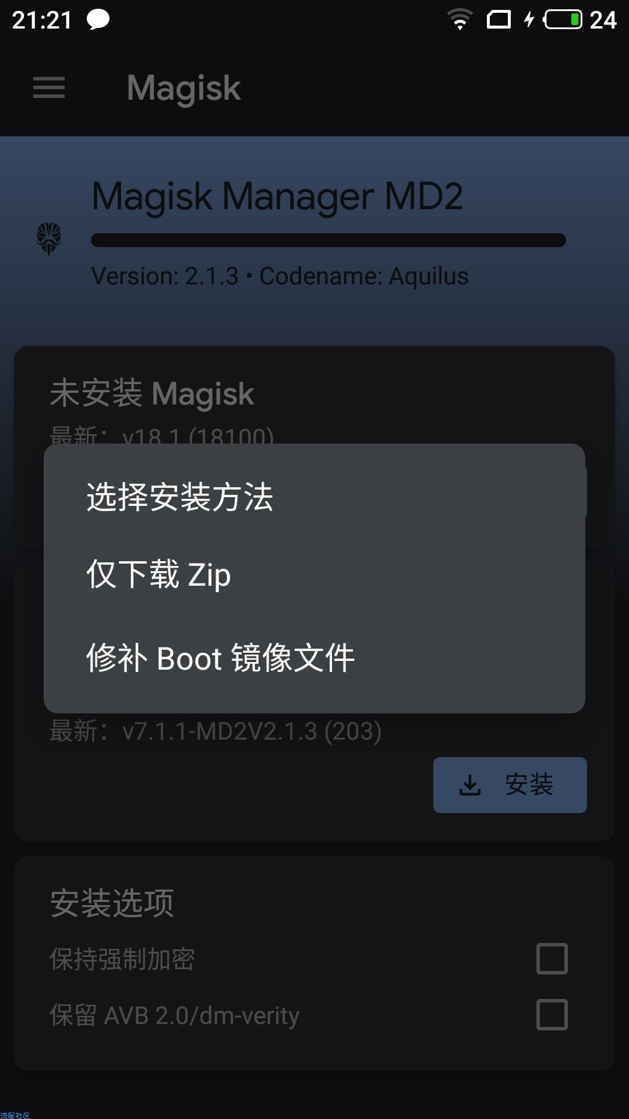Tap the 安装选项 section header
Image resolution: width=629 pixels, height=1119 pixels.
[112, 903]
